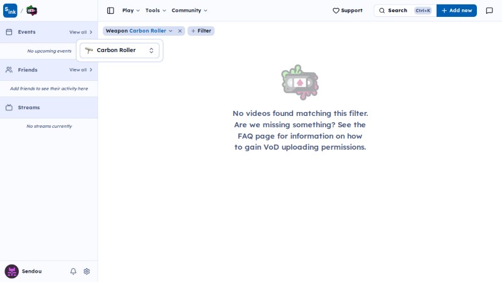
Task: View all Friends link
Action: (x=81, y=70)
